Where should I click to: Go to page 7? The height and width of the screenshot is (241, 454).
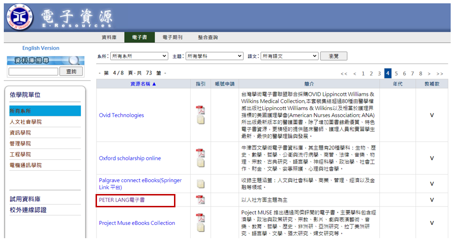tap(413, 74)
